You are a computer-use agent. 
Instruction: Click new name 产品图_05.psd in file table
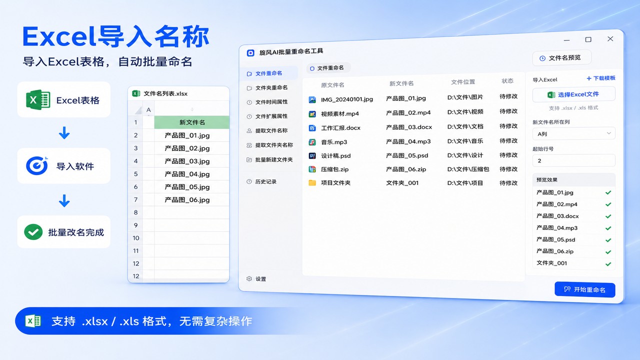(407, 155)
